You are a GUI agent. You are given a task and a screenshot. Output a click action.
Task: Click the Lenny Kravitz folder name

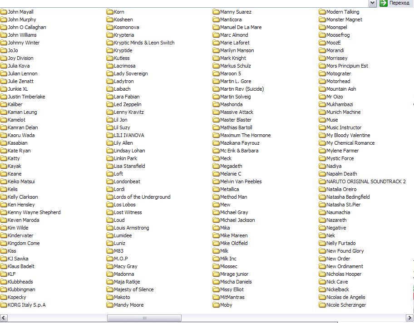[129, 112]
